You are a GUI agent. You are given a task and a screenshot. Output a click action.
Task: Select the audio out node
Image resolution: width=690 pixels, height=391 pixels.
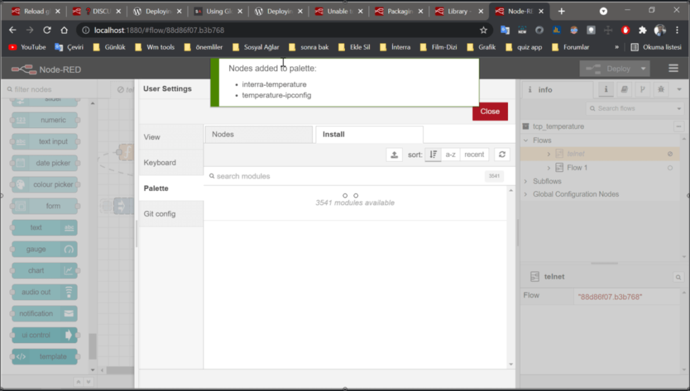44,293
